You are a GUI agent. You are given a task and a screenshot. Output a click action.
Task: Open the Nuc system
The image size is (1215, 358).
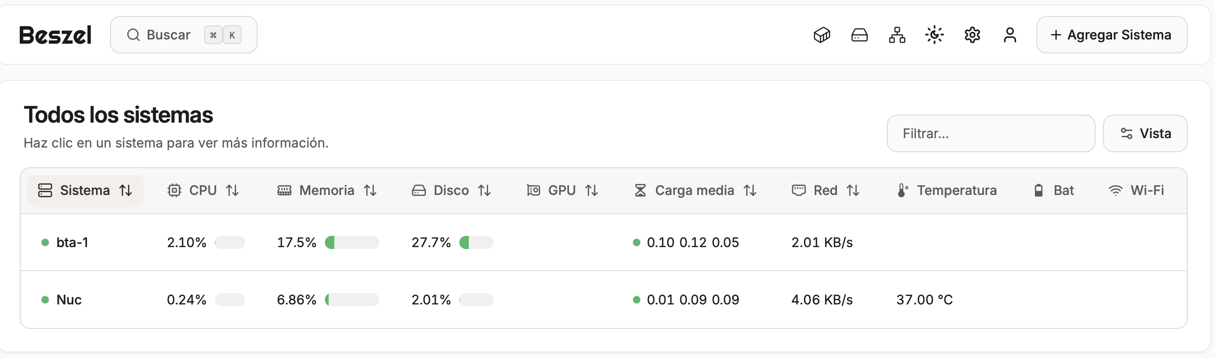click(69, 300)
